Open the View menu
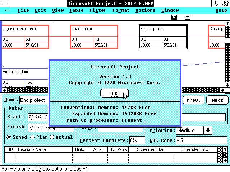The width and height of the screenshot is (230, 172). pyautogui.click(x=58, y=10)
